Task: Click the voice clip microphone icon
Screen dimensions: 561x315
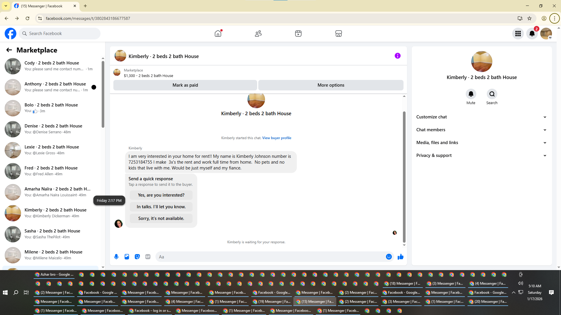Action: coord(116,257)
